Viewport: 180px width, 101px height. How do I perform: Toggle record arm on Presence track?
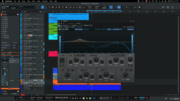pos(29,35)
